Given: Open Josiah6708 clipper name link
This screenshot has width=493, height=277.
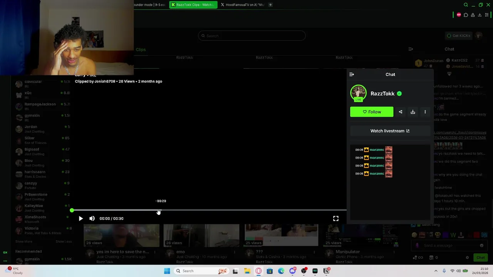Looking at the screenshot, I should [x=105, y=81].
